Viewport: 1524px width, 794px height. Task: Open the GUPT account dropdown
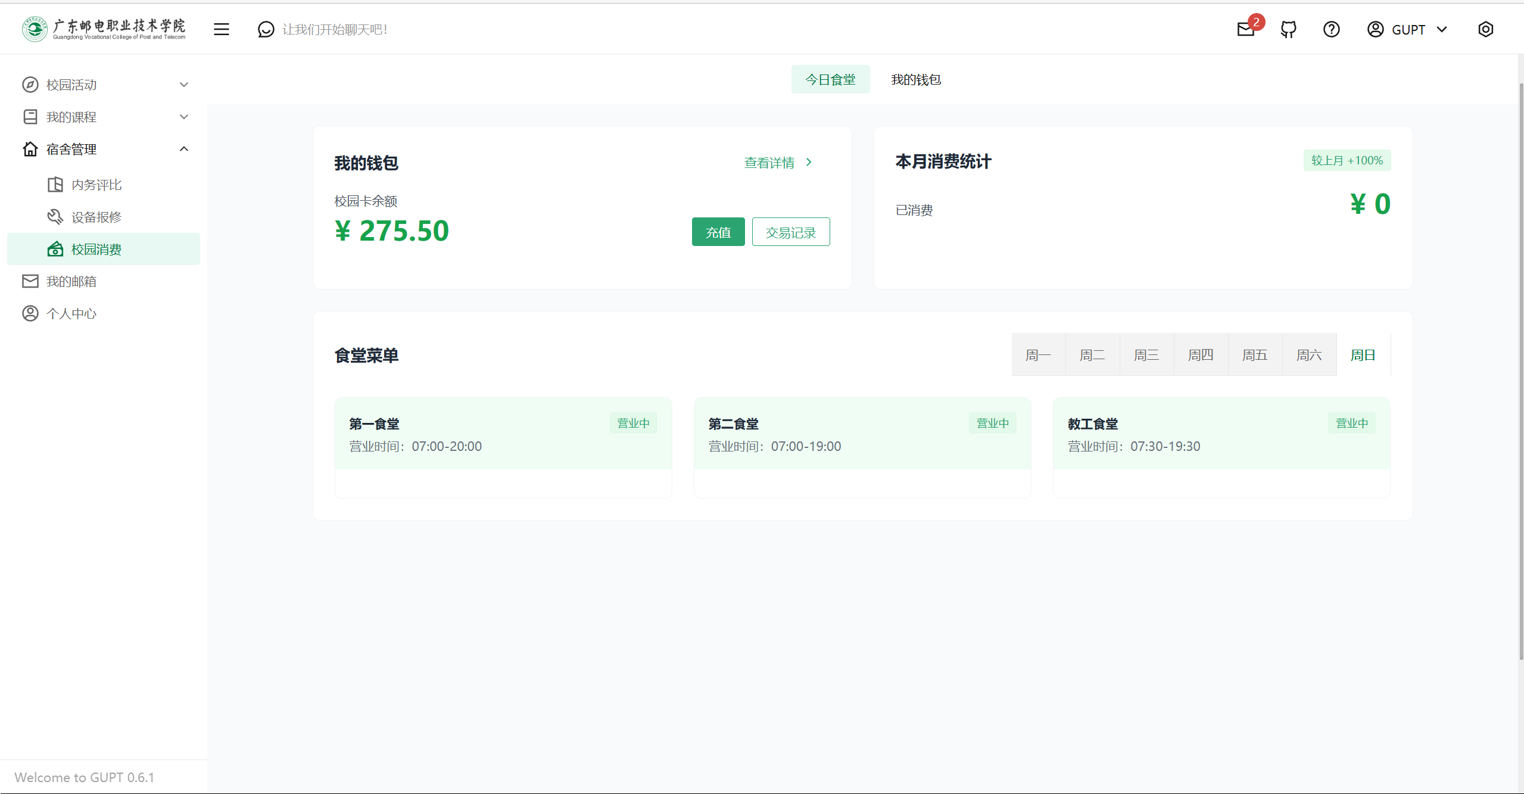1408,29
